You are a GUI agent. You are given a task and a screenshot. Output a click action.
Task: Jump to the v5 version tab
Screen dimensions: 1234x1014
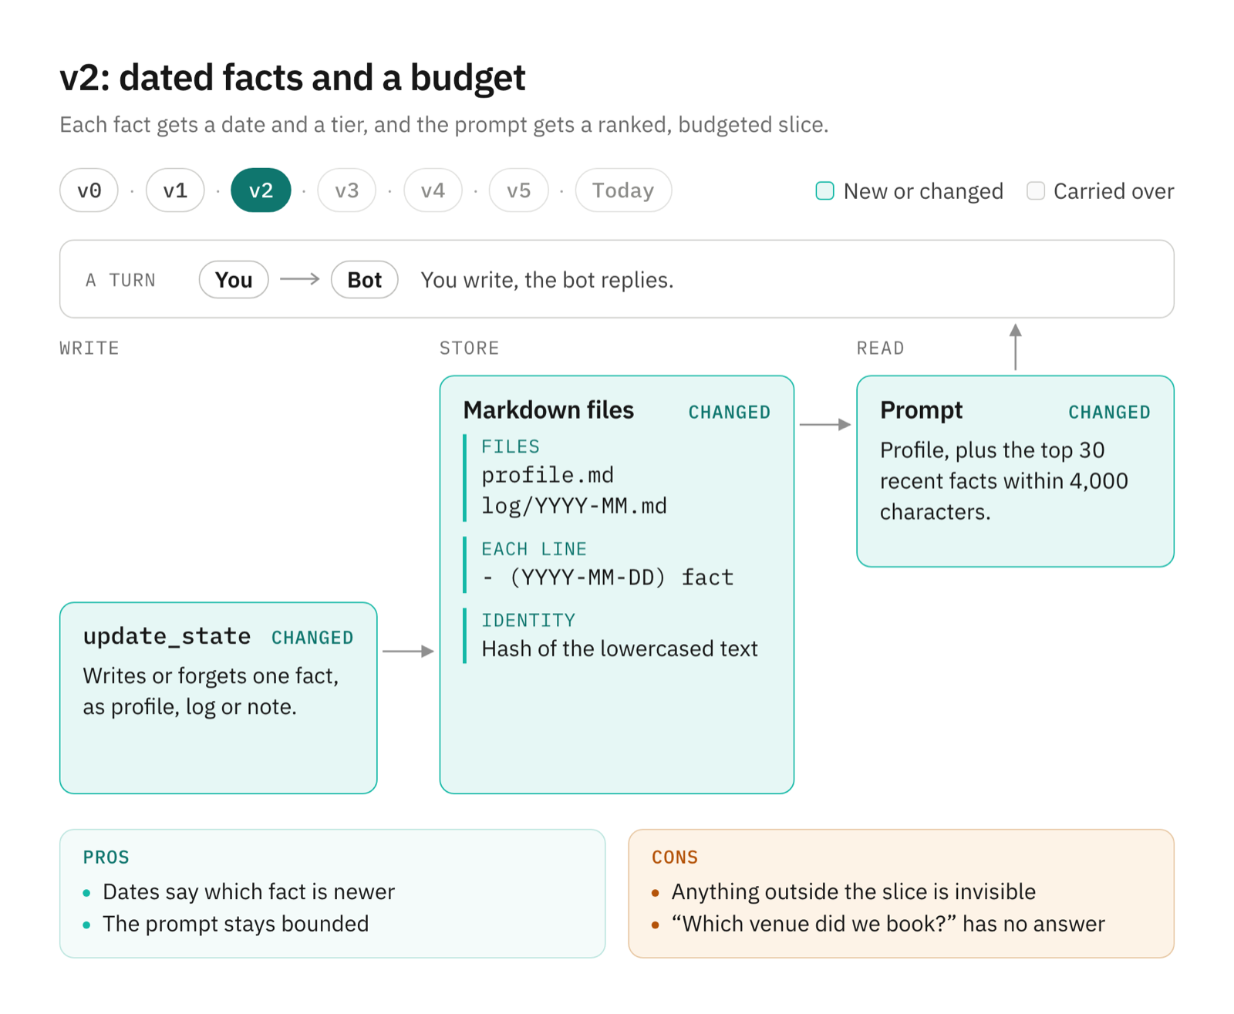[519, 190]
